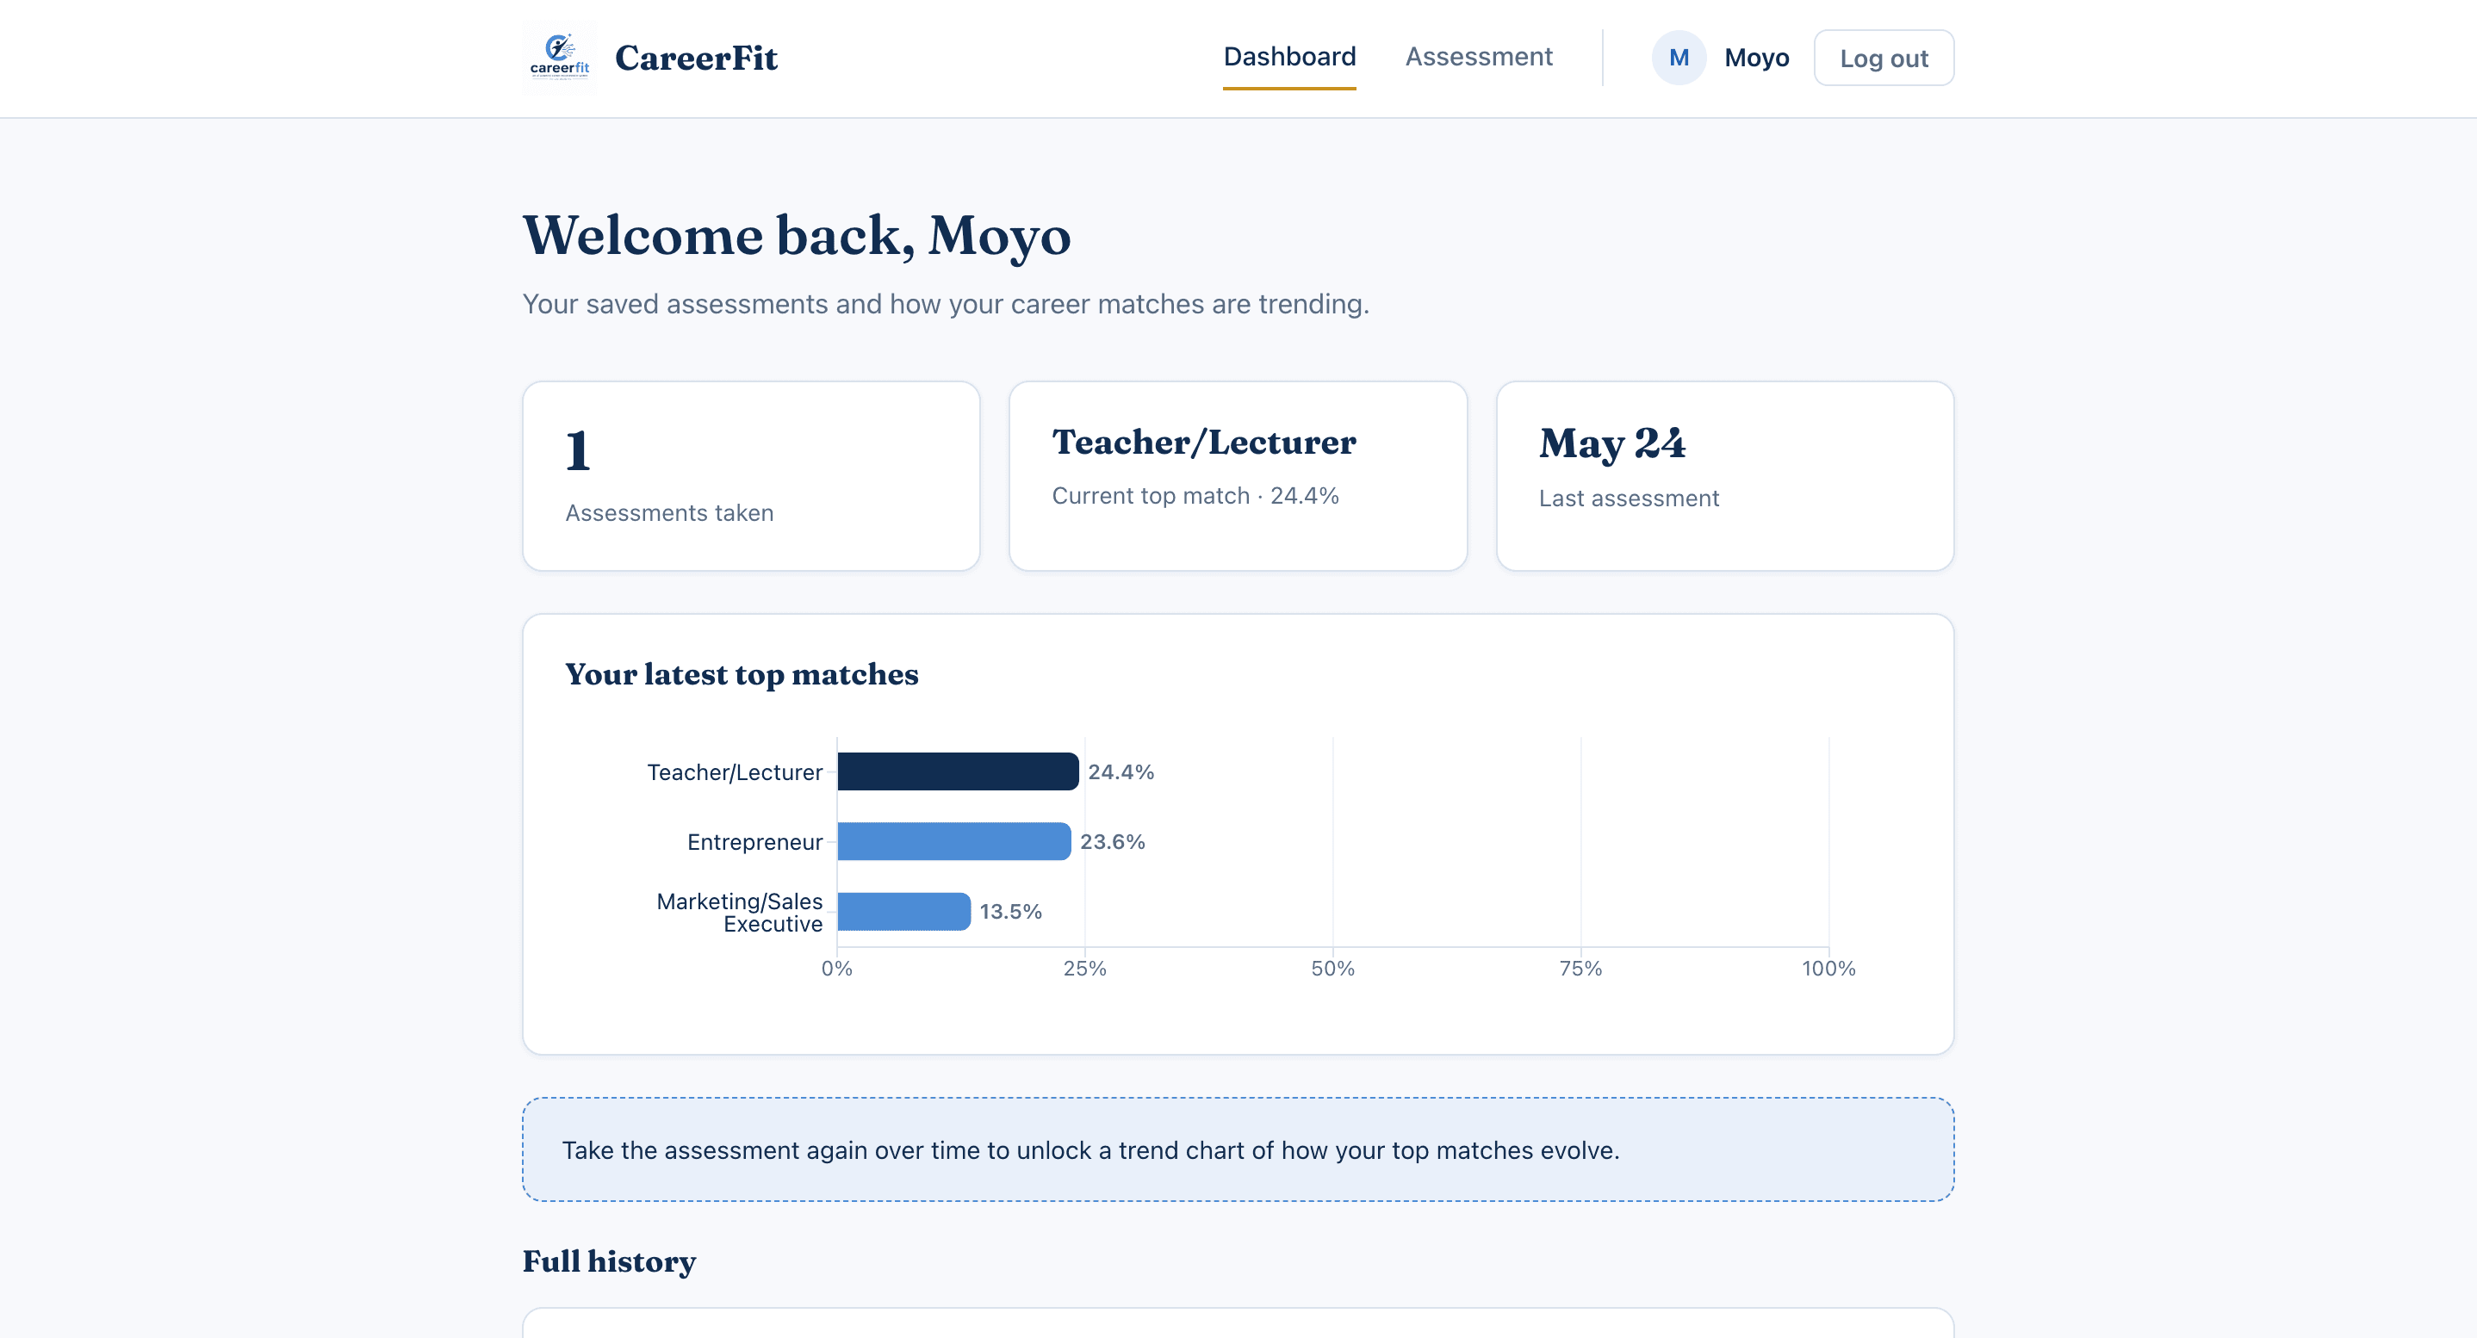Select the Teacher/Lecturer top match card
This screenshot has width=2477, height=1338.
(1238, 476)
